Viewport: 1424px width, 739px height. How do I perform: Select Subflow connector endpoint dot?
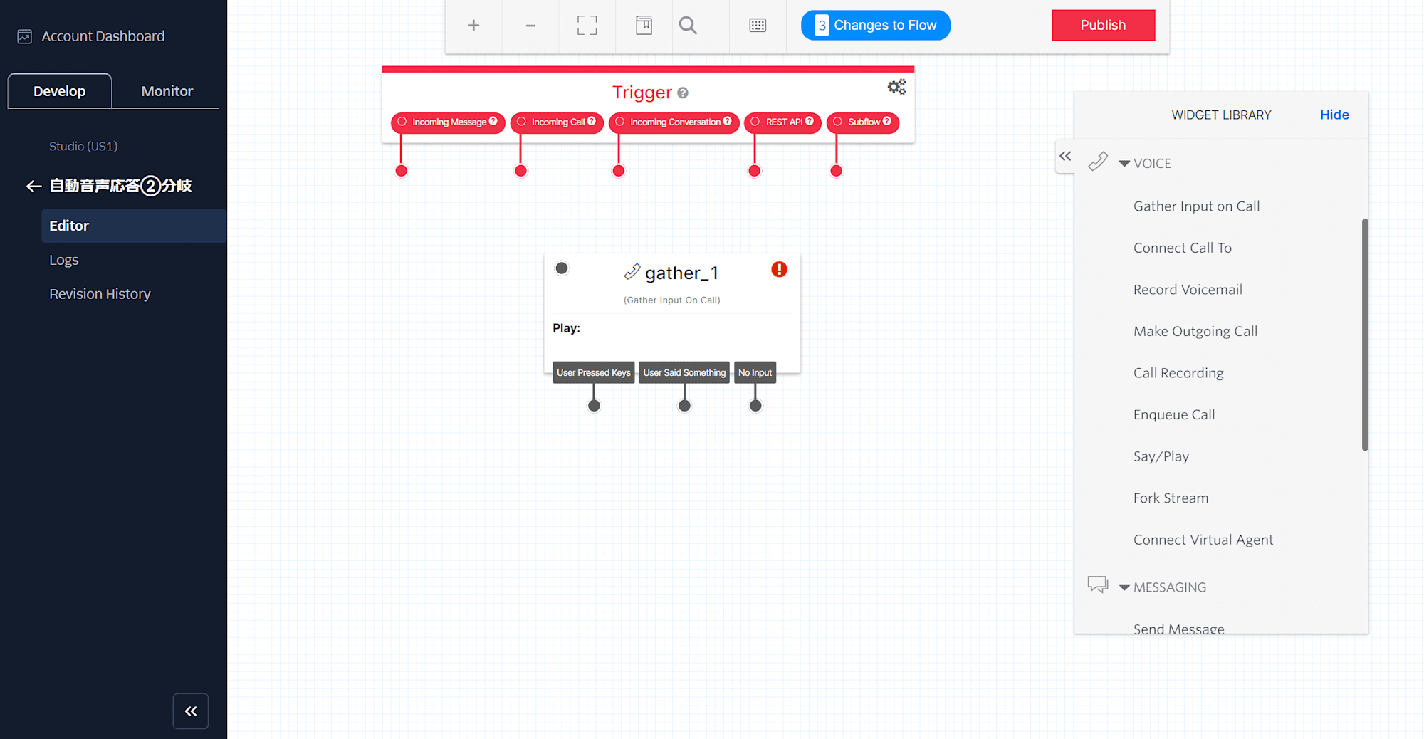tap(837, 171)
